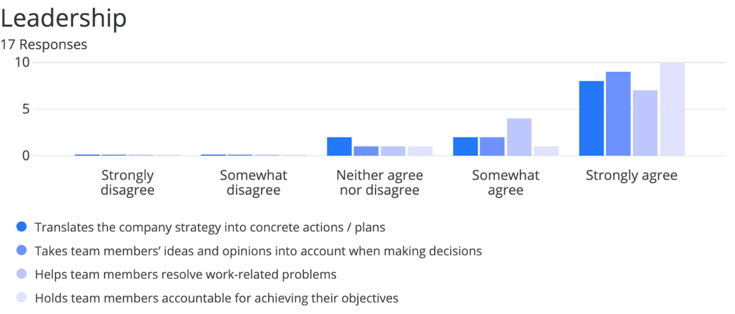Screen dimensions: 735x314
Task: Click the 'Somewhat agree' axis label
Action: 505,183
